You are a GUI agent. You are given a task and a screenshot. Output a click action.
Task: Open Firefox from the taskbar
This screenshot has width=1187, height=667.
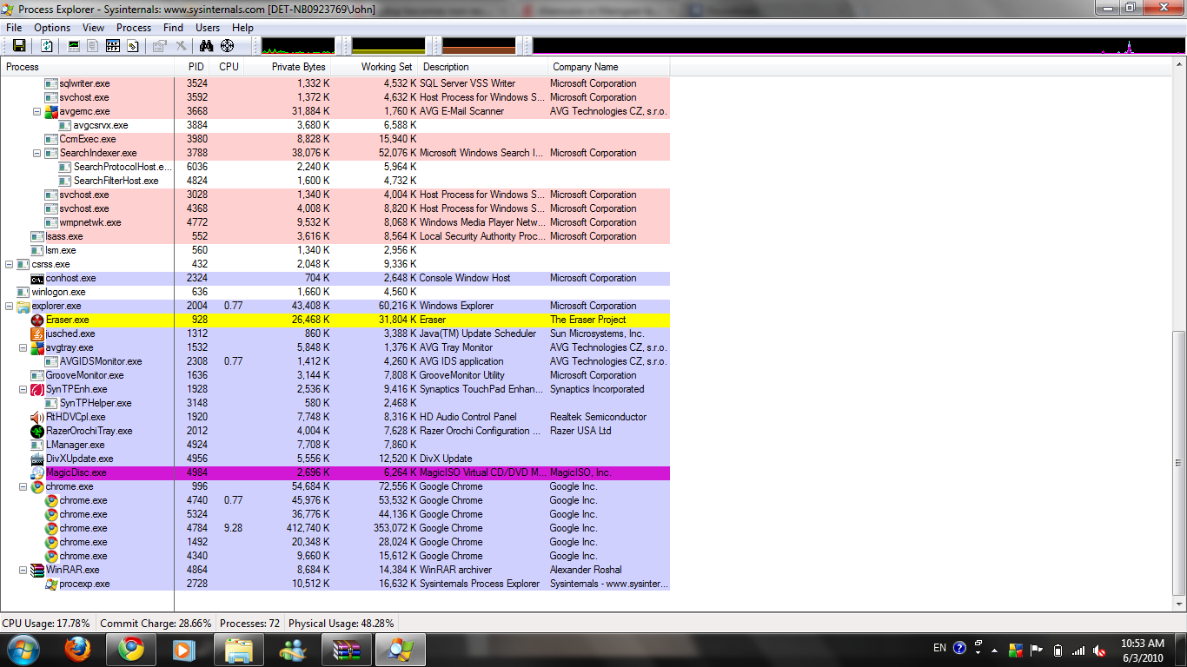[x=77, y=649]
